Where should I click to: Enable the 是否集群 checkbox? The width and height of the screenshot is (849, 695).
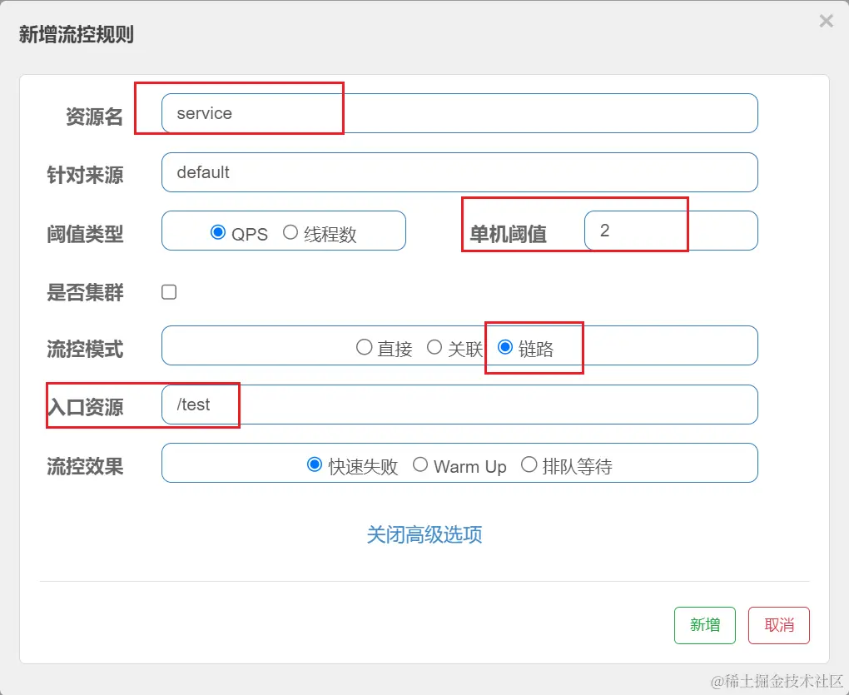click(169, 292)
